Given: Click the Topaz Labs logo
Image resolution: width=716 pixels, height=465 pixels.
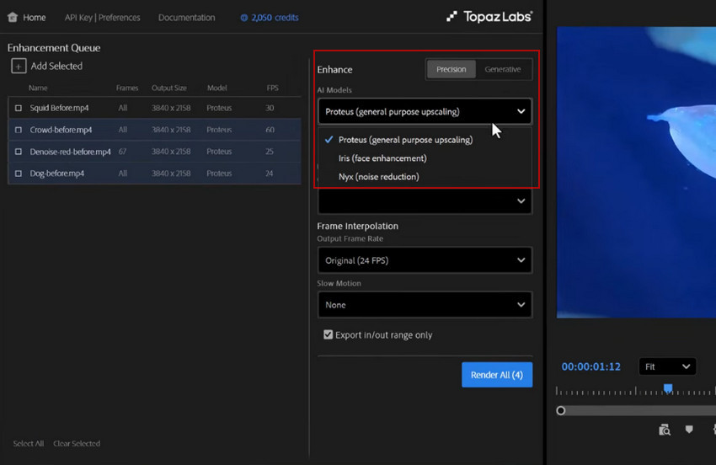Looking at the screenshot, I should (x=489, y=17).
